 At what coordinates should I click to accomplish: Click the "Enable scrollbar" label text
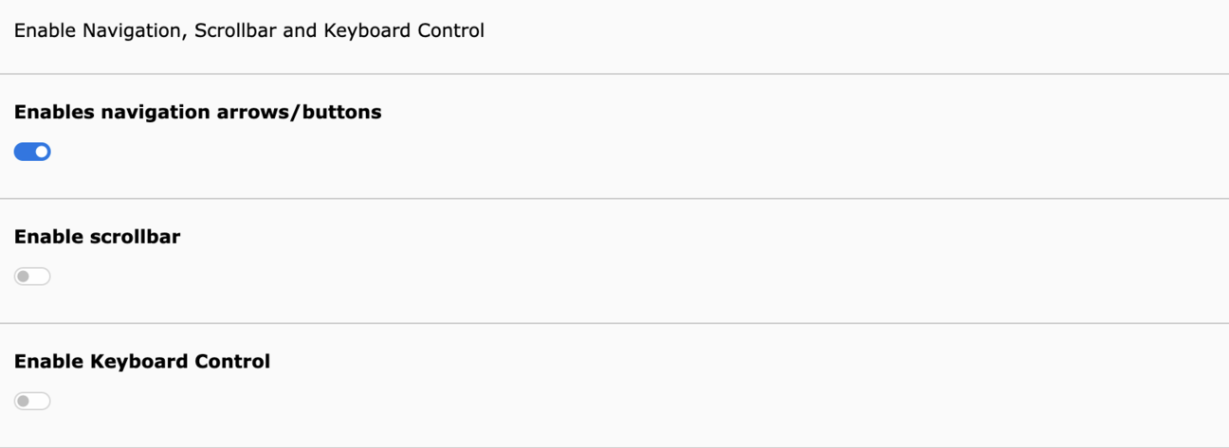click(97, 237)
